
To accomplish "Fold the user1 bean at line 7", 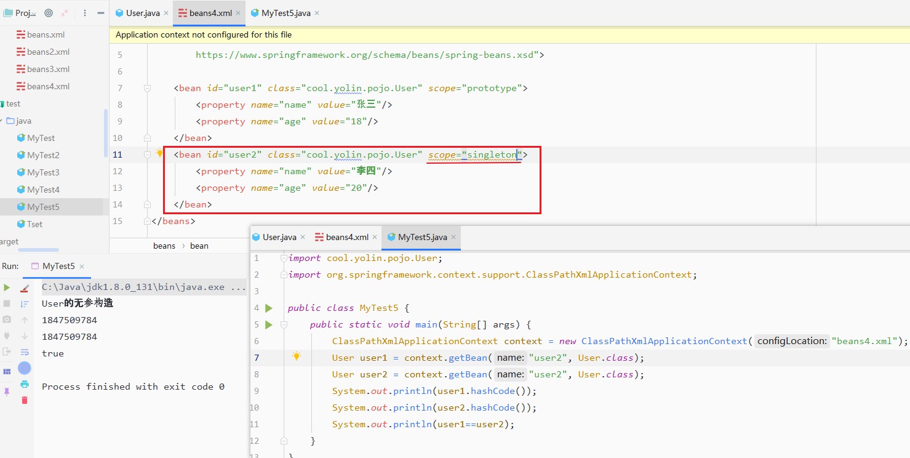I will 147,88.
